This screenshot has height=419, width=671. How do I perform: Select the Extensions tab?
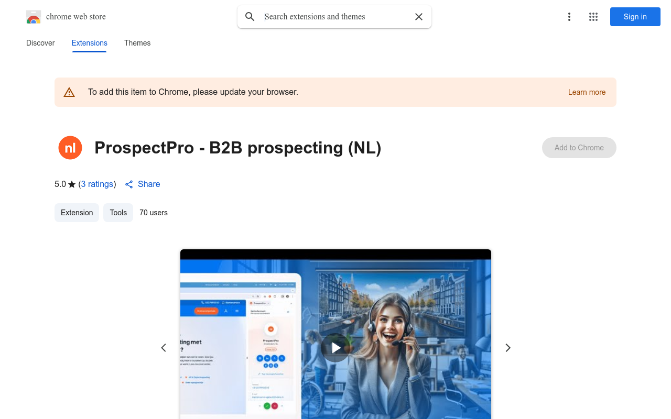pyautogui.click(x=90, y=43)
